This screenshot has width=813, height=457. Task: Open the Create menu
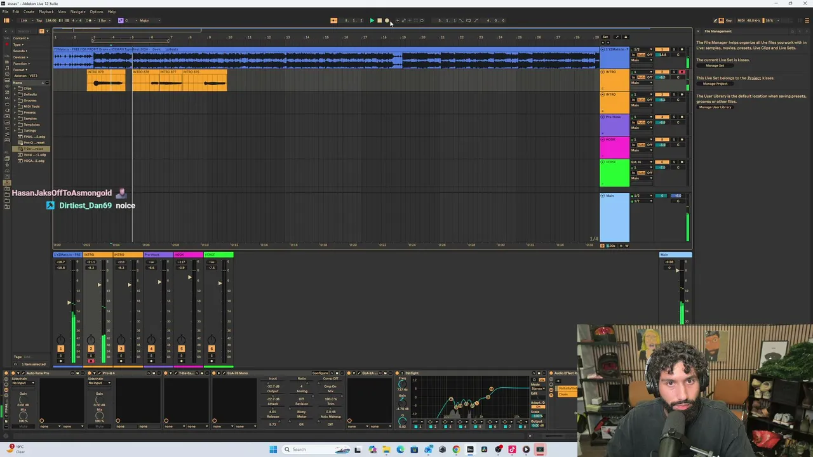tap(29, 11)
